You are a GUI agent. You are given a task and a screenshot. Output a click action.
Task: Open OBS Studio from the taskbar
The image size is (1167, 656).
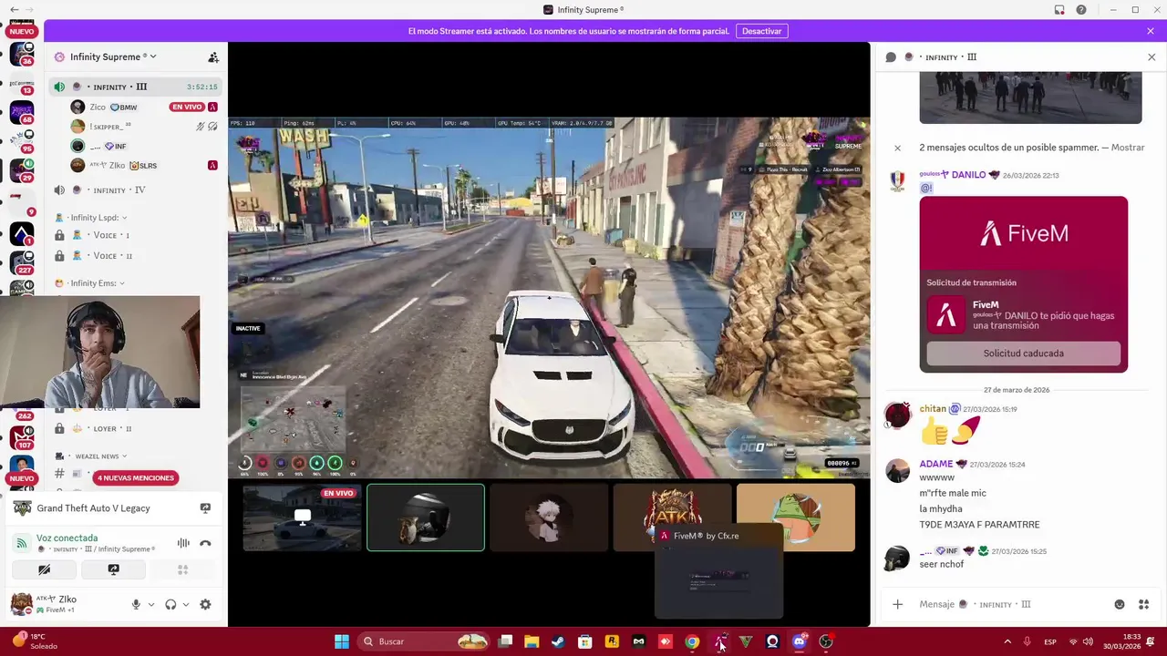(x=826, y=641)
